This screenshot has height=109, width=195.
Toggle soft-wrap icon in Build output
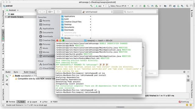coord(188,76)
